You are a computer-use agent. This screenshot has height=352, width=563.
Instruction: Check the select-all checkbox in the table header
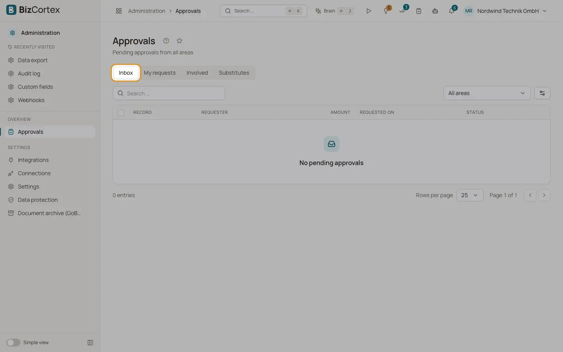121,113
